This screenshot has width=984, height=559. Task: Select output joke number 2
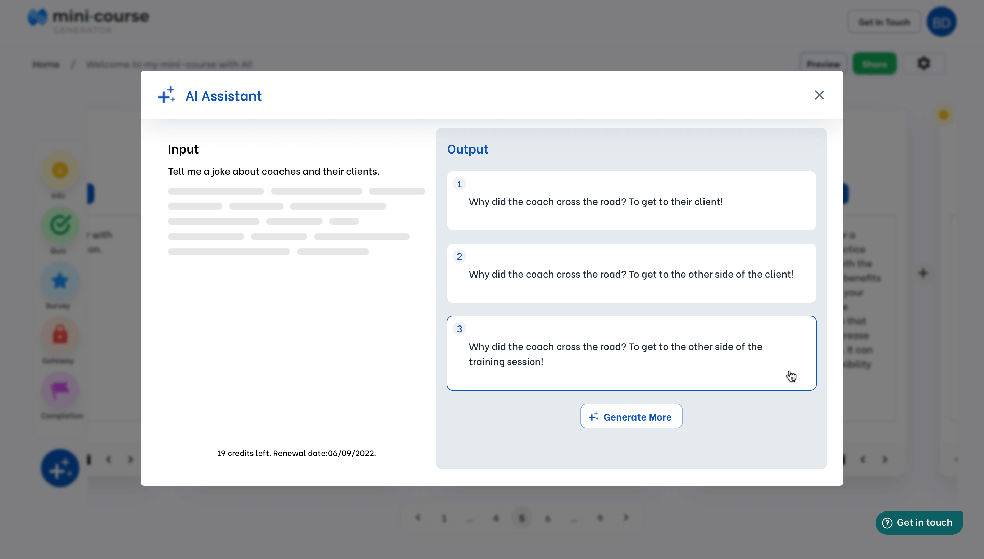(631, 274)
